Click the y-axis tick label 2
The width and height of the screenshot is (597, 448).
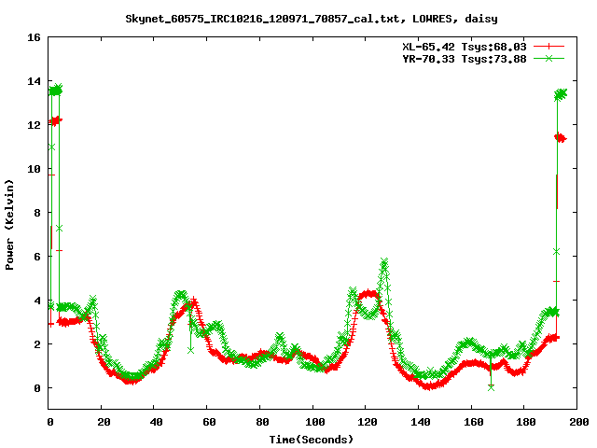point(37,344)
